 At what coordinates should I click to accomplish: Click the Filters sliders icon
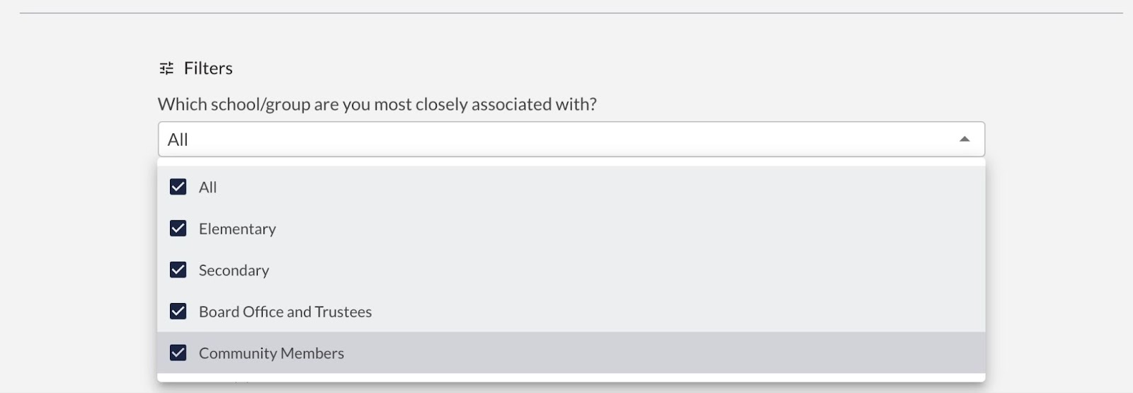coord(166,68)
